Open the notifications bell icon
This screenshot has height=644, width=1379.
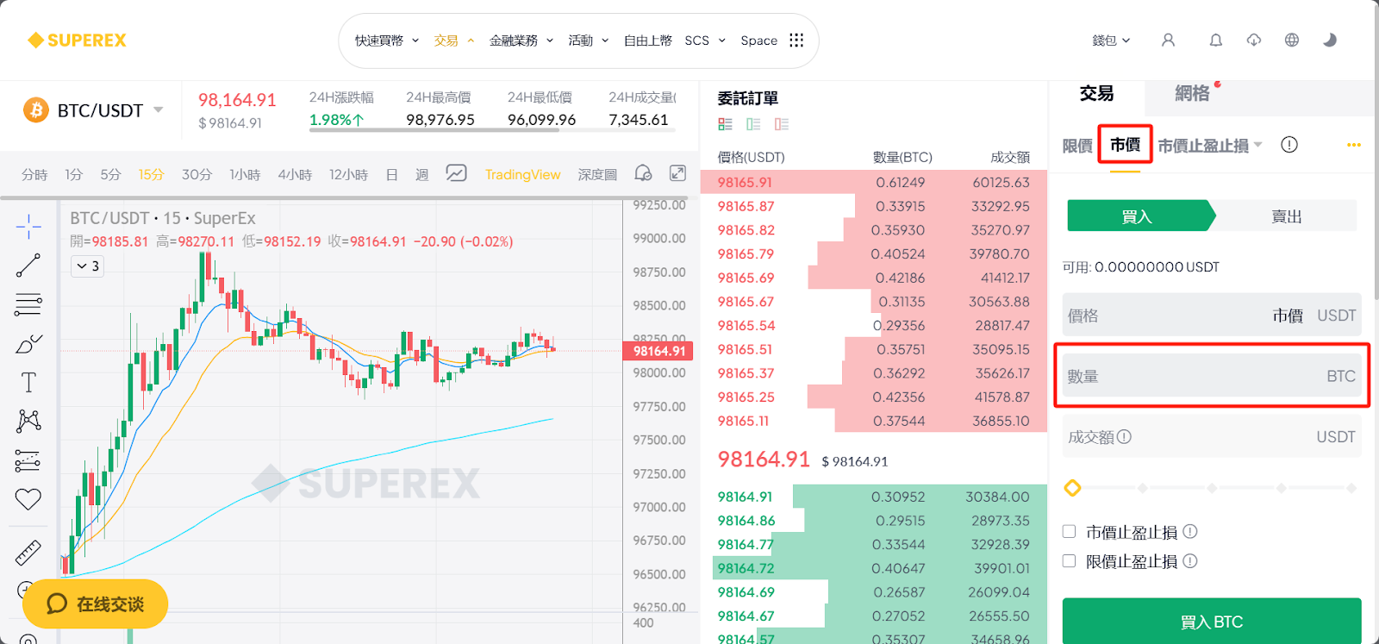tap(1215, 41)
